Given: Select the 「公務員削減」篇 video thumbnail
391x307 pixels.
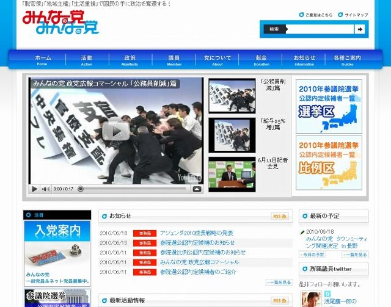Looking at the screenshot, I should point(232,96).
